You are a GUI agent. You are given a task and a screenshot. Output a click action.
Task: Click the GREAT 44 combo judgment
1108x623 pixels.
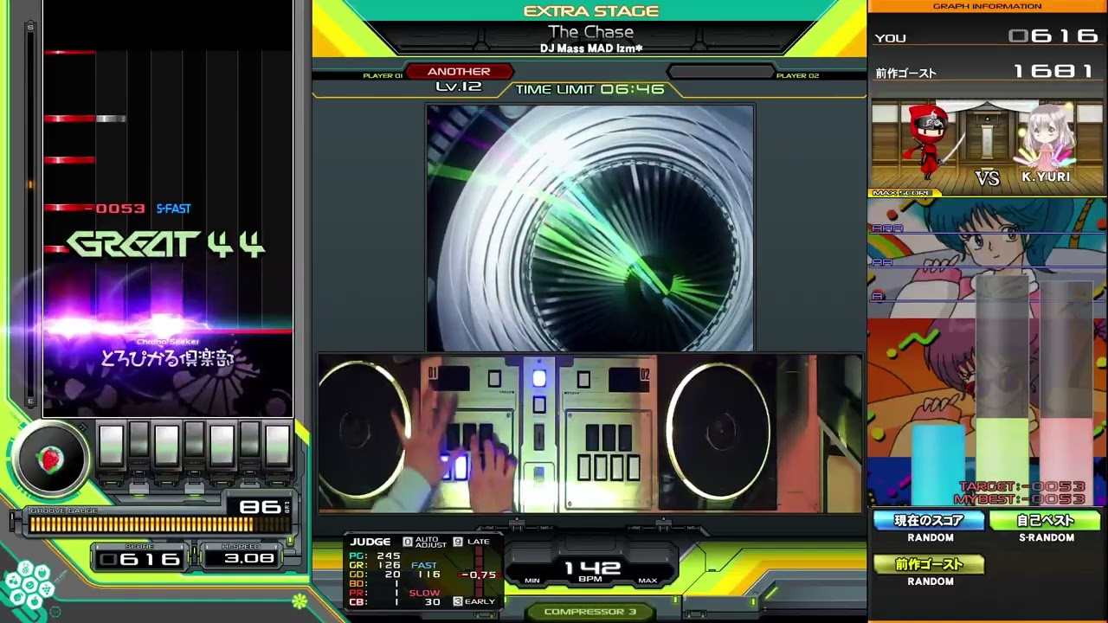[165, 245]
